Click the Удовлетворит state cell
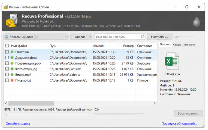 [x=147, y=75]
